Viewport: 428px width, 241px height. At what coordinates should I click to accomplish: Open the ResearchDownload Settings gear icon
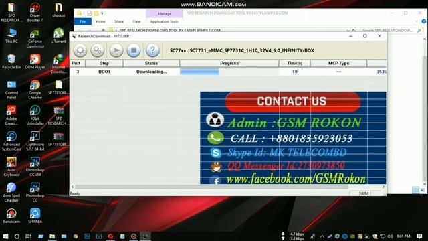coord(80,50)
